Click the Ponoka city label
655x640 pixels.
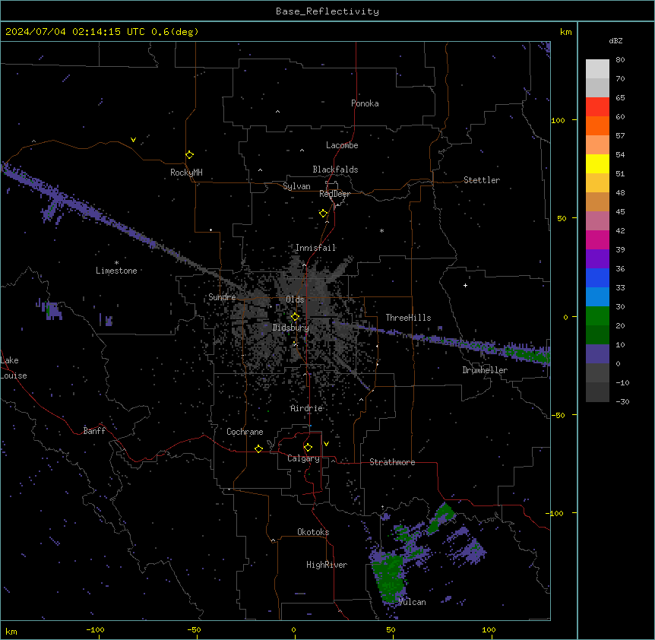(365, 103)
